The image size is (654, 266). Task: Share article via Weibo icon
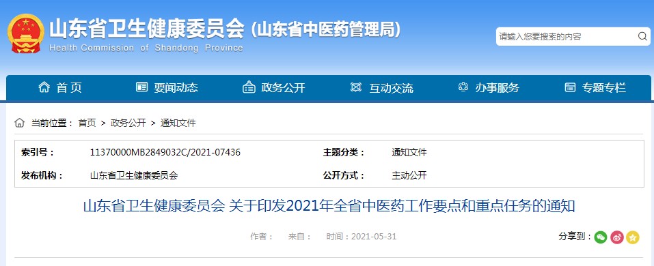click(617, 237)
